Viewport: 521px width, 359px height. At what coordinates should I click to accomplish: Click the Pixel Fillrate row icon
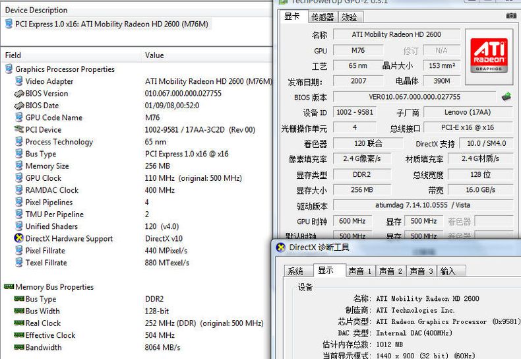pyautogui.click(x=19, y=250)
